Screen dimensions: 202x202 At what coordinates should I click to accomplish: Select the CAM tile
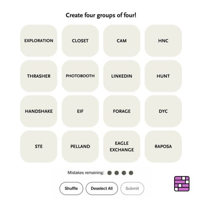[122, 41]
